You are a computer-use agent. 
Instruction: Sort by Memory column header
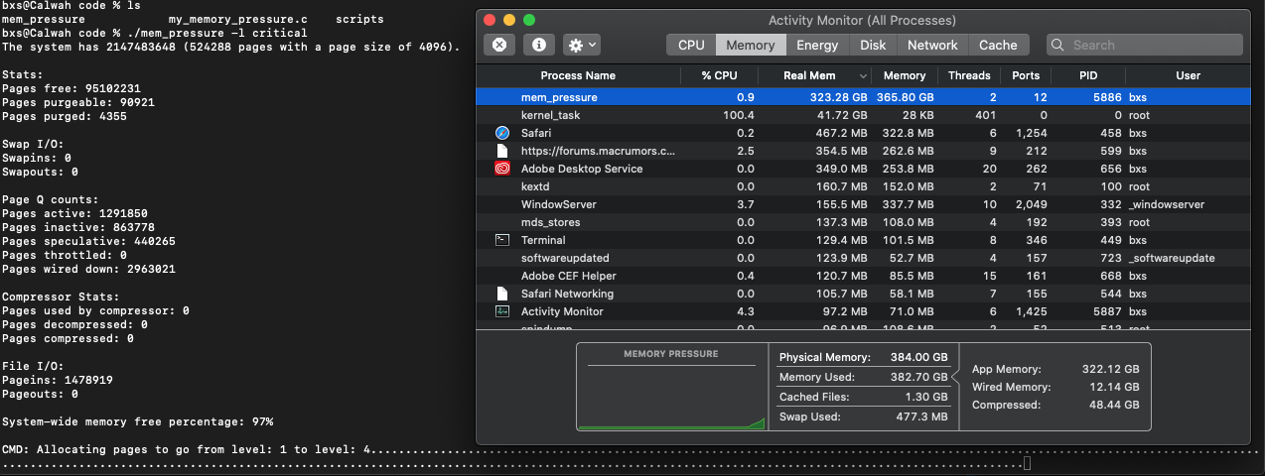pos(905,75)
